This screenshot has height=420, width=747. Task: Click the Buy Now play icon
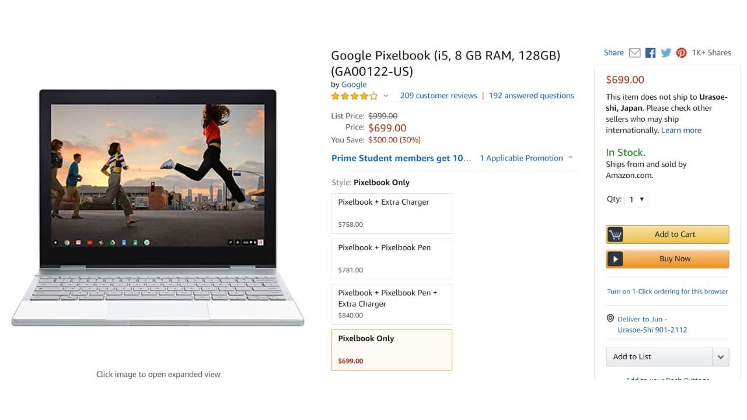[615, 259]
